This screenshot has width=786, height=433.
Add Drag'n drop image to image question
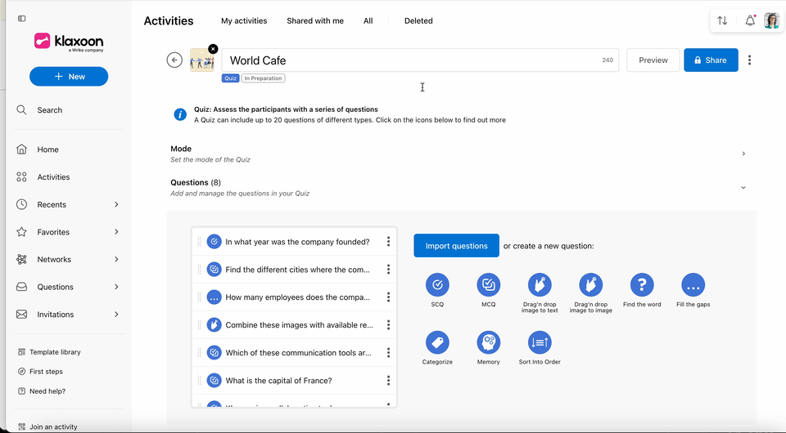pyautogui.click(x=591, y=285)
